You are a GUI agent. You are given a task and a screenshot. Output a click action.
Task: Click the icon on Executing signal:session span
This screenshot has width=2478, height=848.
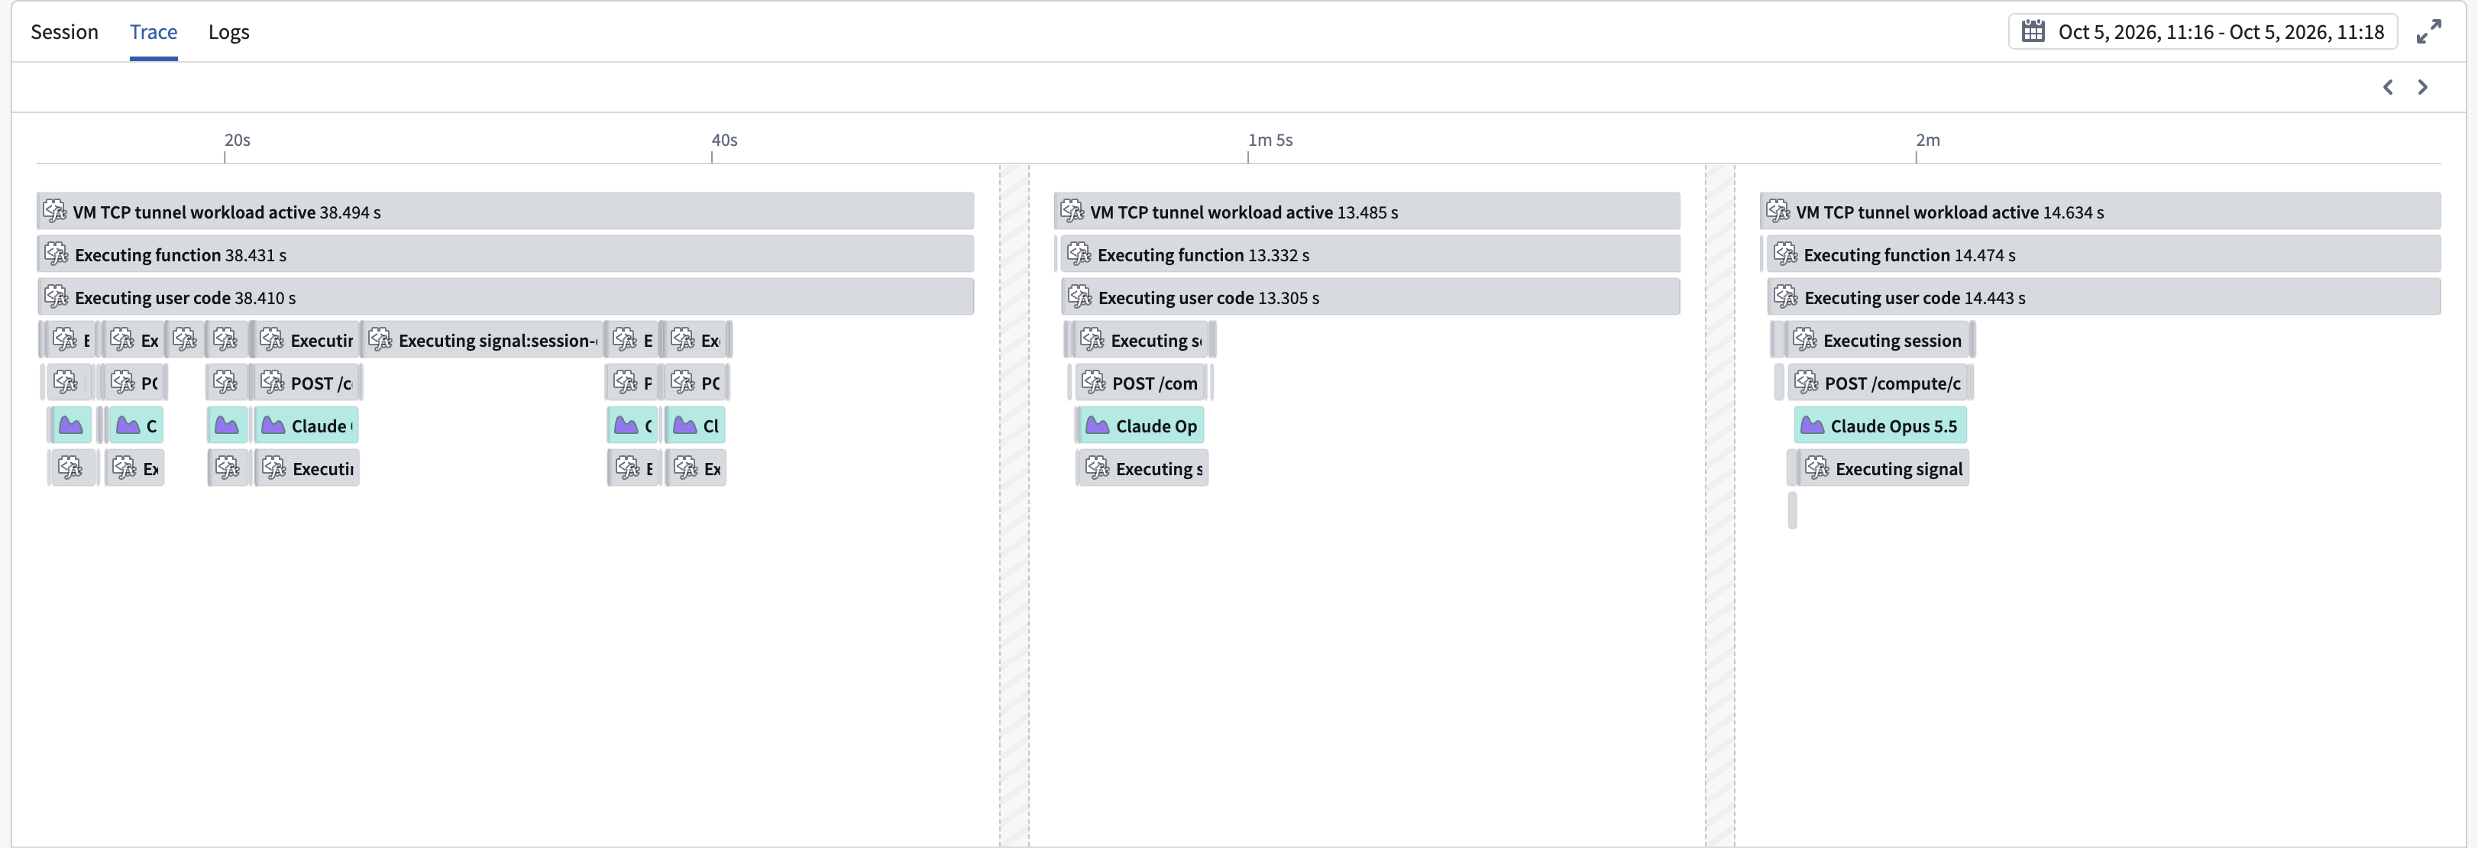pos(381,338)
